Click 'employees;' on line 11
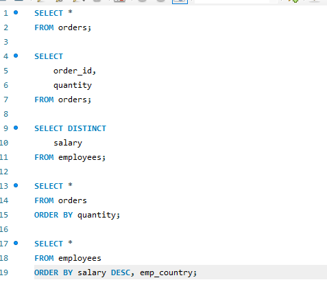Viewport: 327px width, 291px height. (x=82, y=158)
